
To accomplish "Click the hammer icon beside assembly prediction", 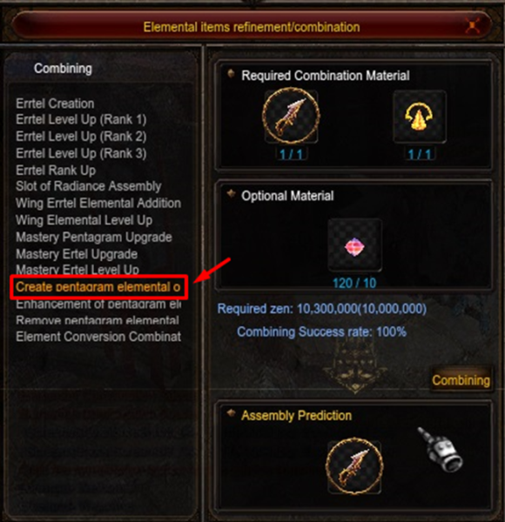I will tap(440, 450).
